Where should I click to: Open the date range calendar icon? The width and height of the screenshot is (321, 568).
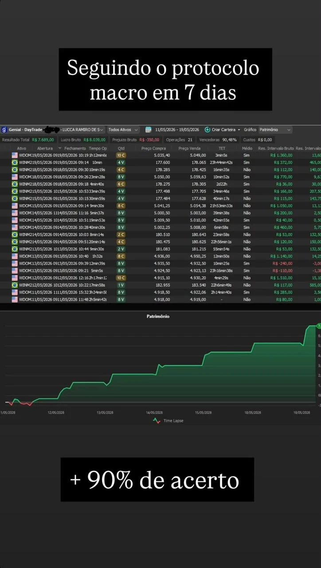(x=149, y=130)
